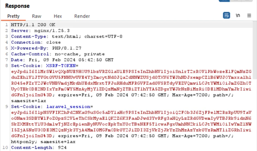
Task: Select the X-Powered-By header name
Action: click(x=27, y=48)
